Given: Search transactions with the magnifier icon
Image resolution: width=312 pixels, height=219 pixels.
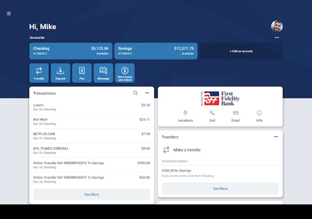Looking at the screenshot, I should 135,93.
